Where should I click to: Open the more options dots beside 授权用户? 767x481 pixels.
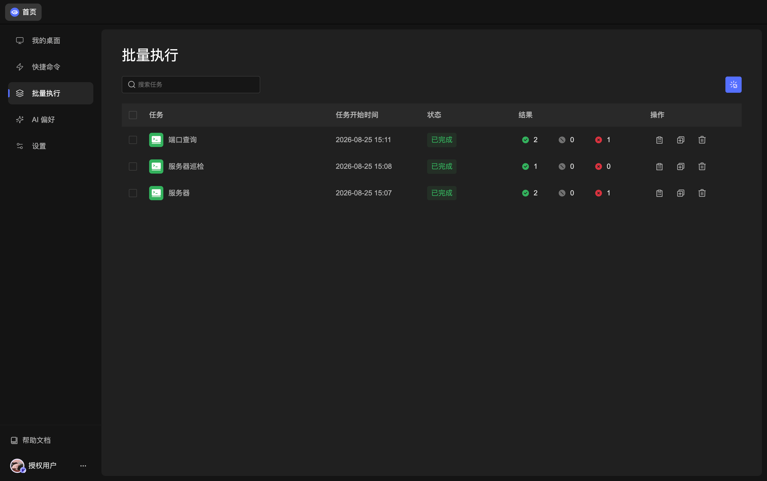tap(83, 466)
